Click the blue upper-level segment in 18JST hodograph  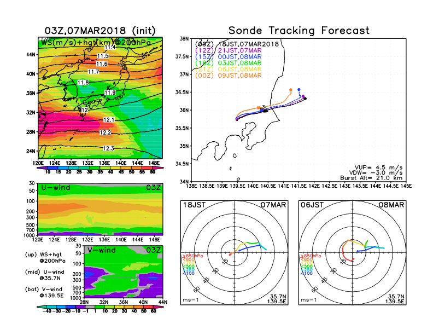coord(250,247)
